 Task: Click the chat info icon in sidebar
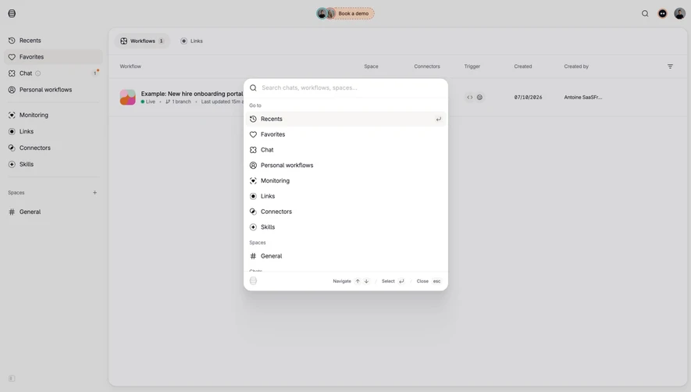[x=38, y=73]
